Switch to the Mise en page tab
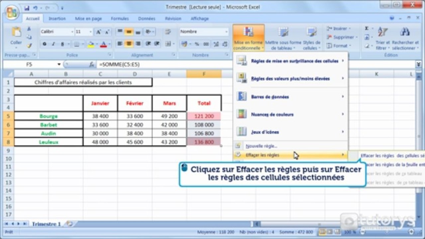Image resolution: width=425 pixels, height=239 pixels. point(88,19)
